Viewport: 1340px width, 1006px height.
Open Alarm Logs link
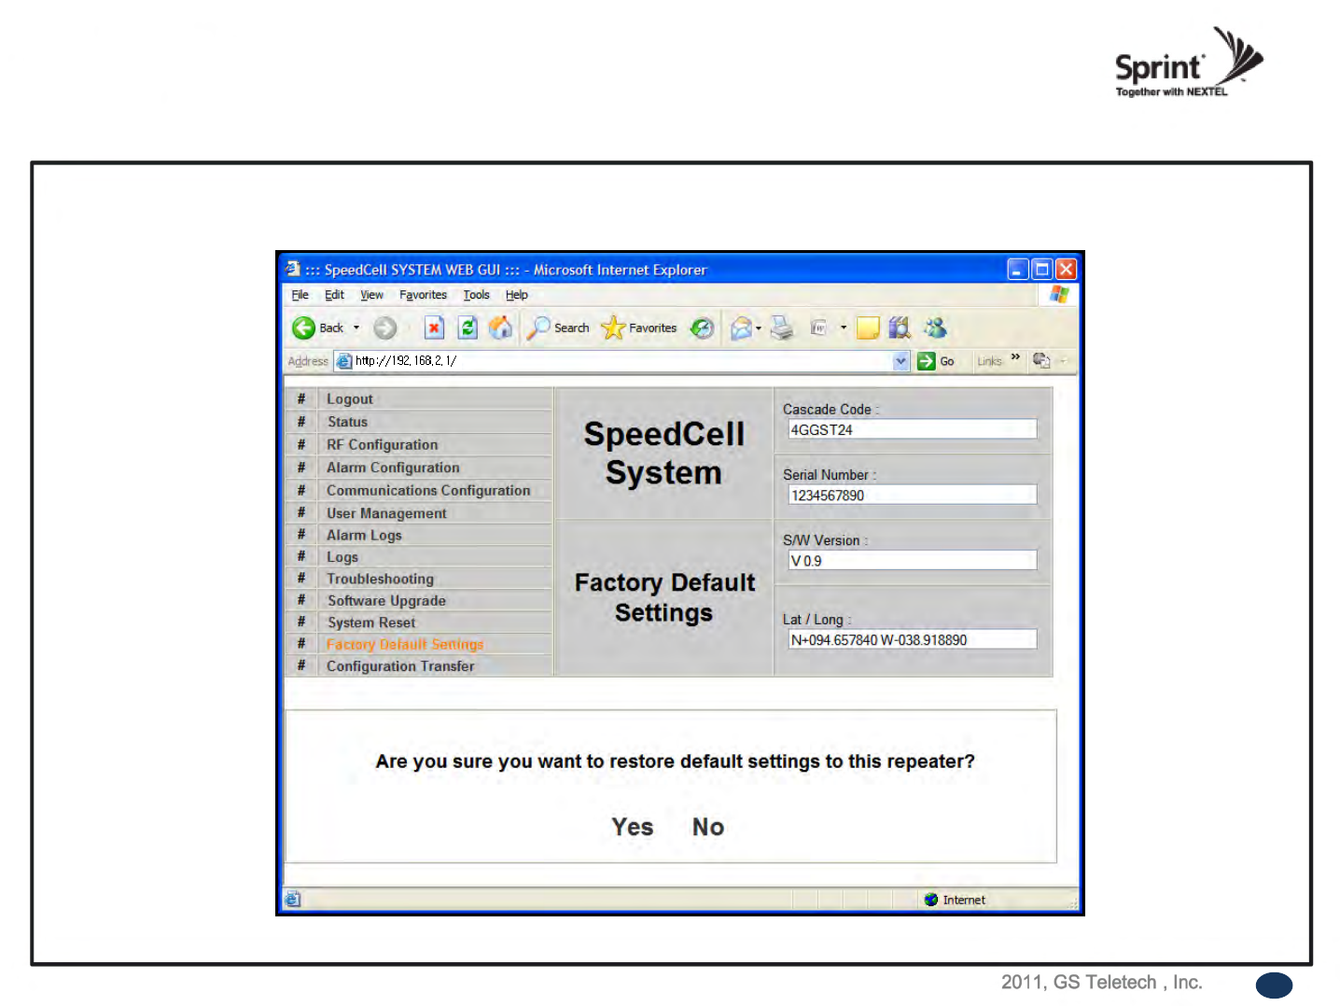tap(364, 535)
